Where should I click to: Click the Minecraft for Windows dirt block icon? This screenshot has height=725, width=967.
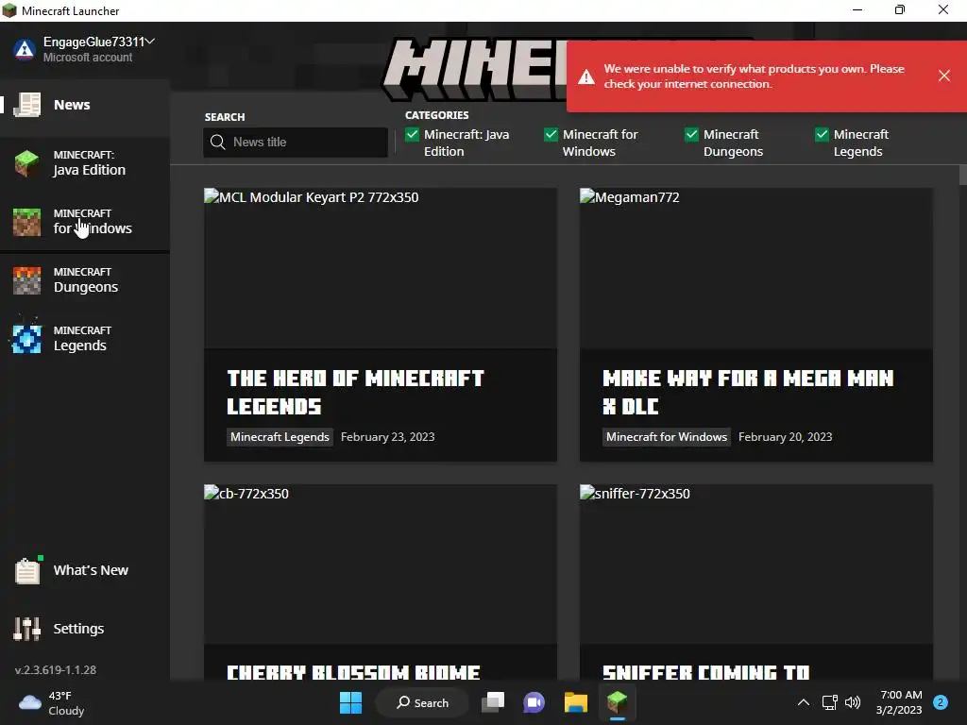tap(27, 222)
